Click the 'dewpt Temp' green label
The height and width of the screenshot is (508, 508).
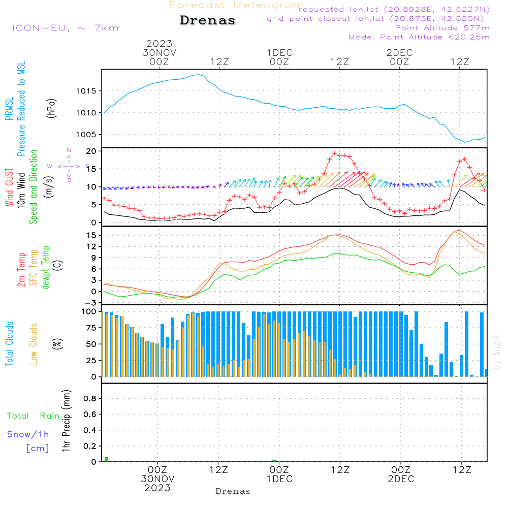pos(45,267)
